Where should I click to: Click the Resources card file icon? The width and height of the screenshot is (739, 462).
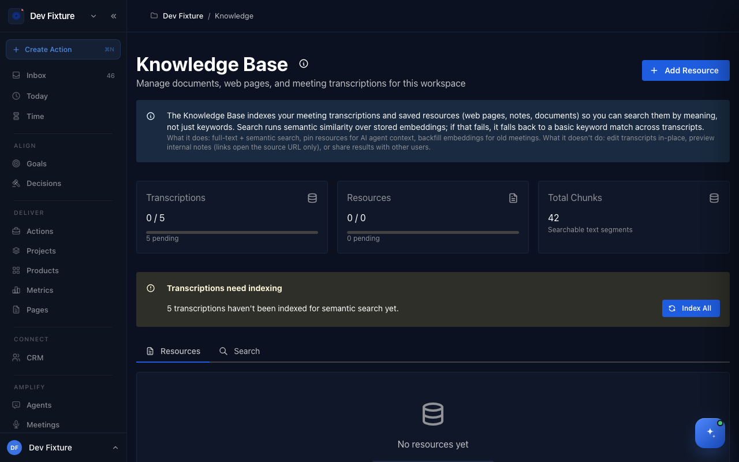click(513, 198)
